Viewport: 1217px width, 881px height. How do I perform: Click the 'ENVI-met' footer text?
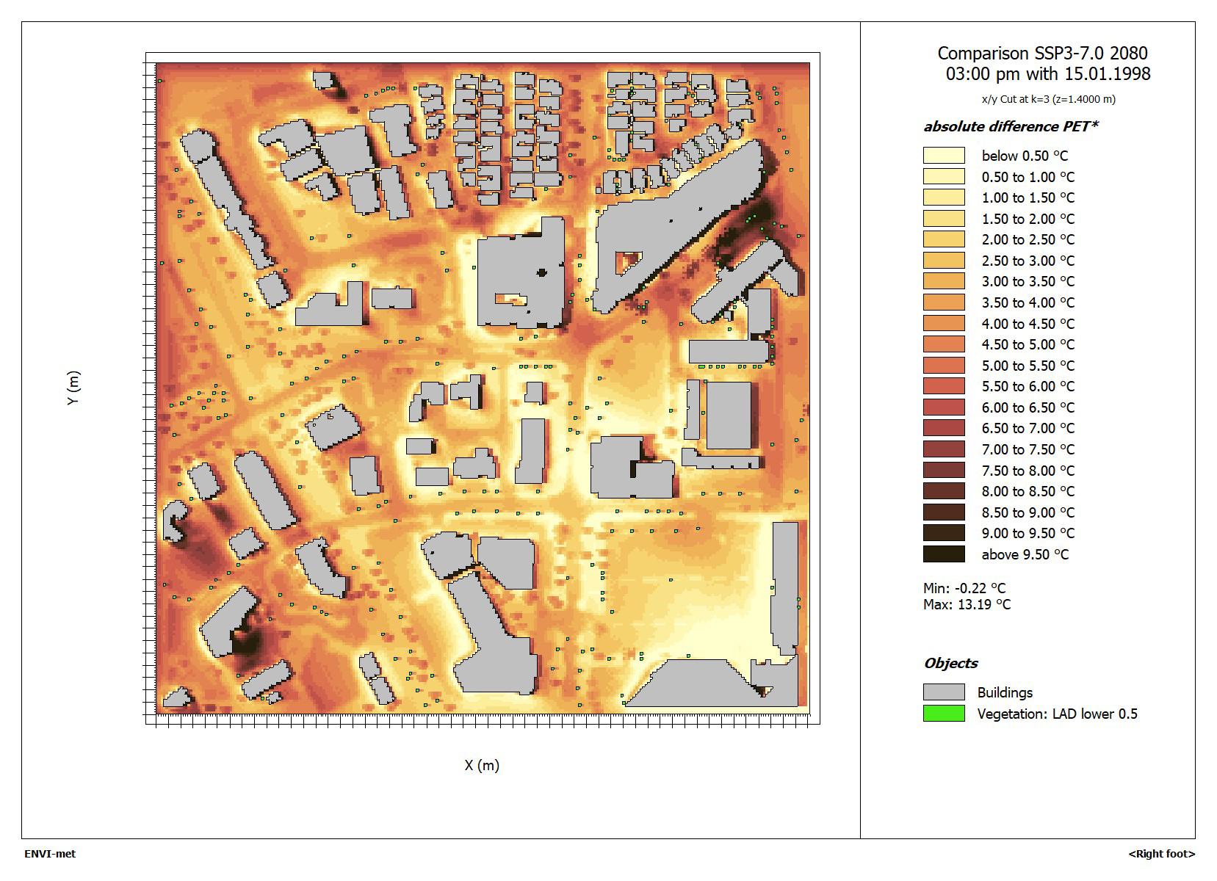pos(50,854)
